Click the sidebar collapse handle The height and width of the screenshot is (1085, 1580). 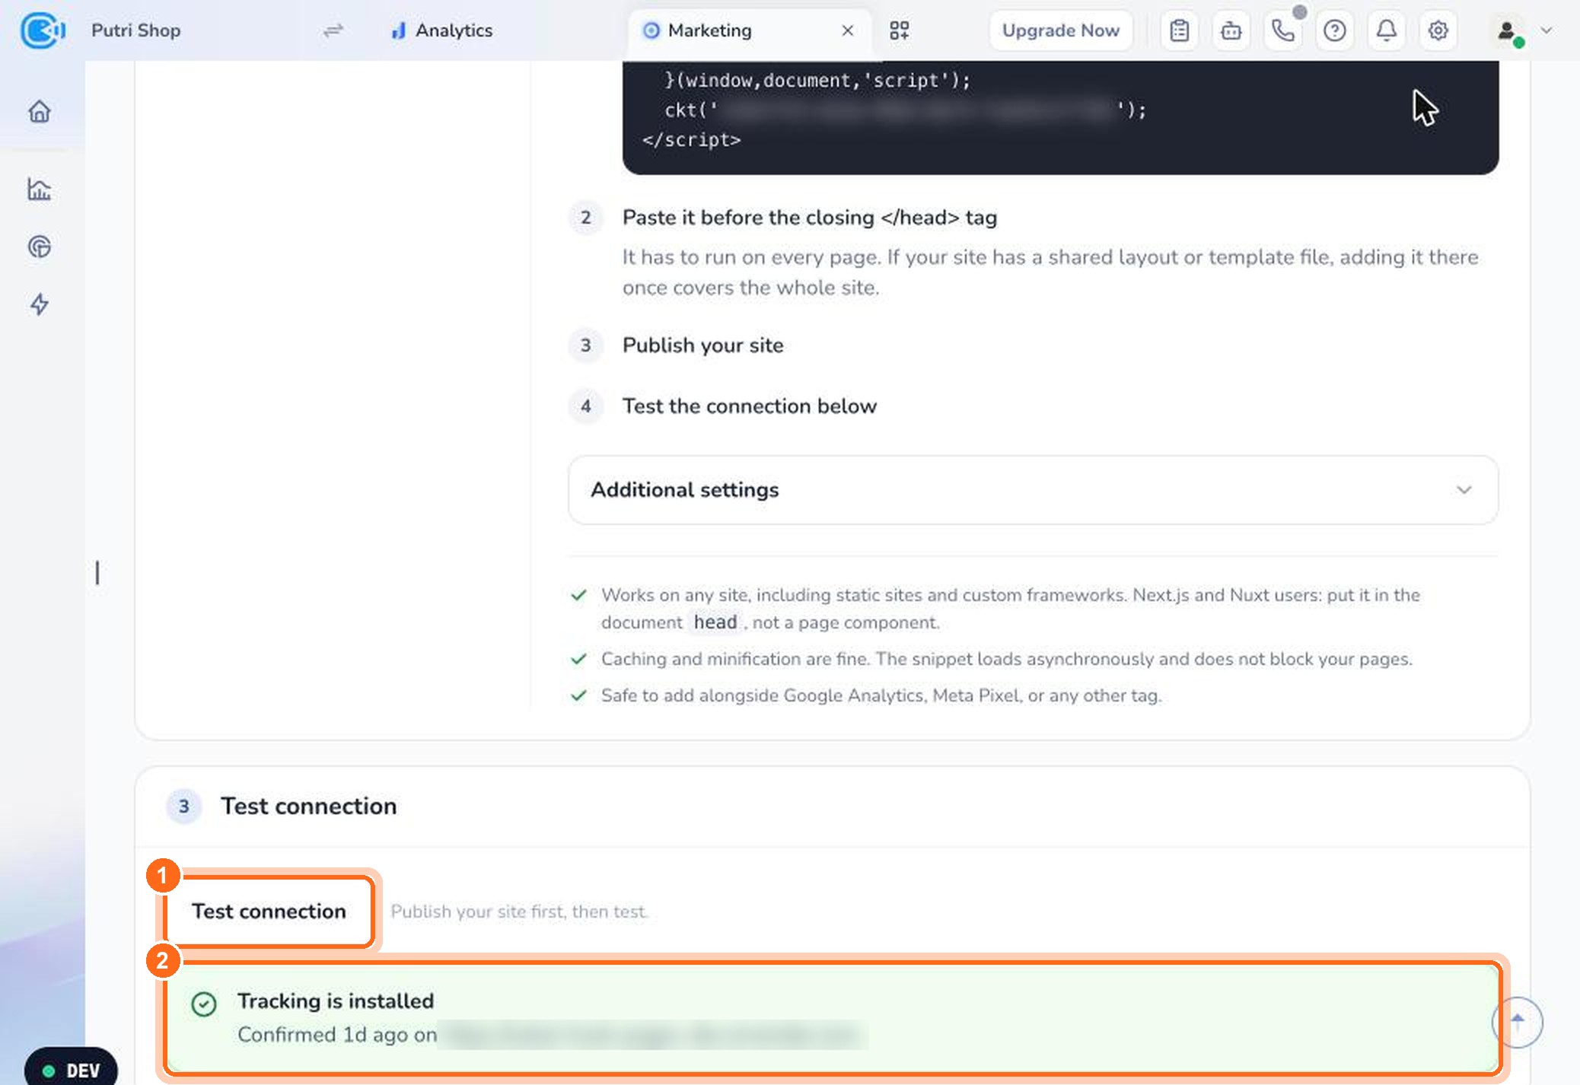[x=97, y=572]
